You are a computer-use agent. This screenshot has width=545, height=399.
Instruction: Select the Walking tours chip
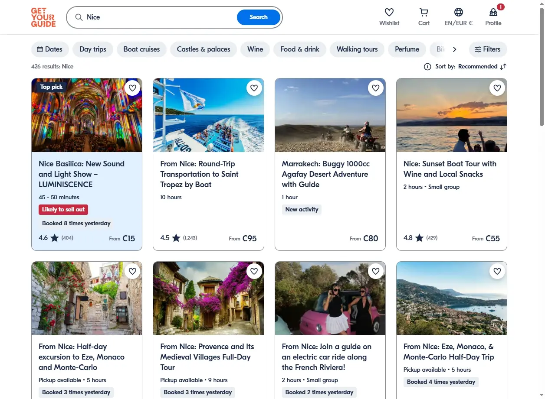pyautogui.click(x=357, y=49)
